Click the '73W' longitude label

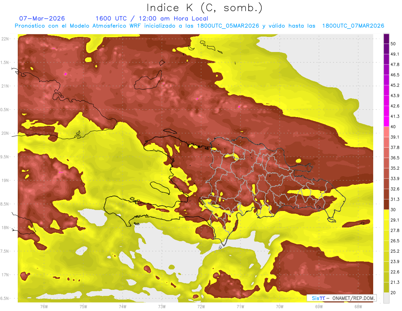(162, 306)
